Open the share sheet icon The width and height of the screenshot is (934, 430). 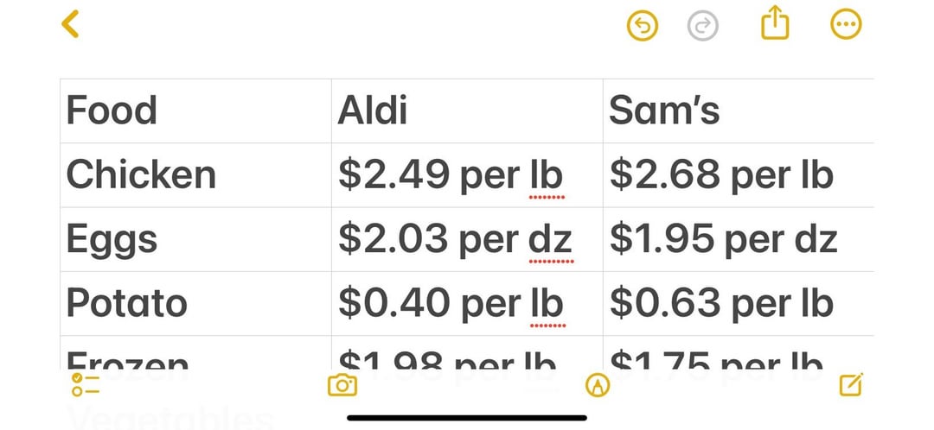[775, 23]
